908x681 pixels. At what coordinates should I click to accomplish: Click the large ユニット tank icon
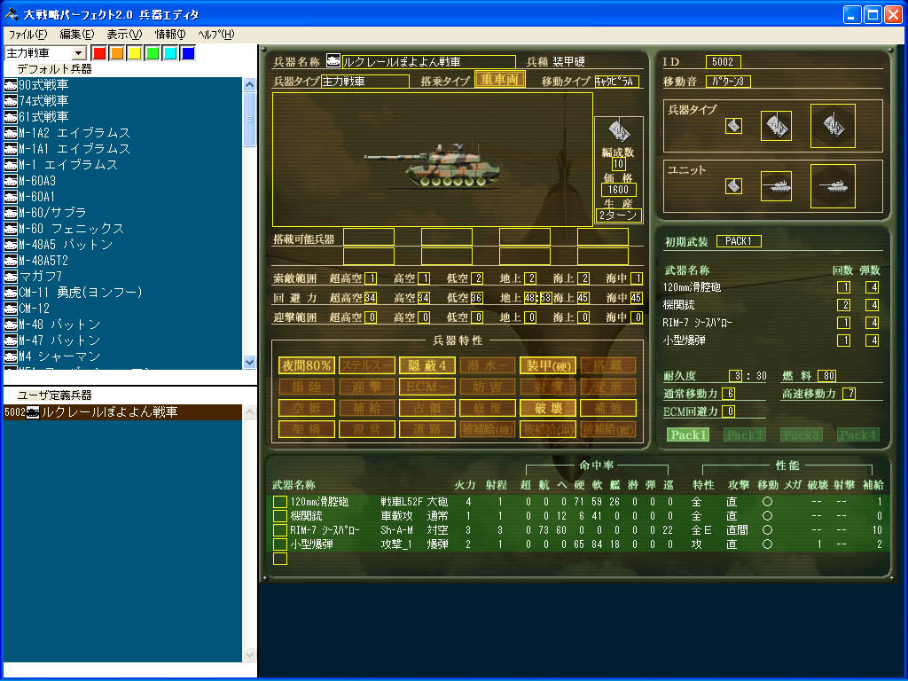point(833,186)
